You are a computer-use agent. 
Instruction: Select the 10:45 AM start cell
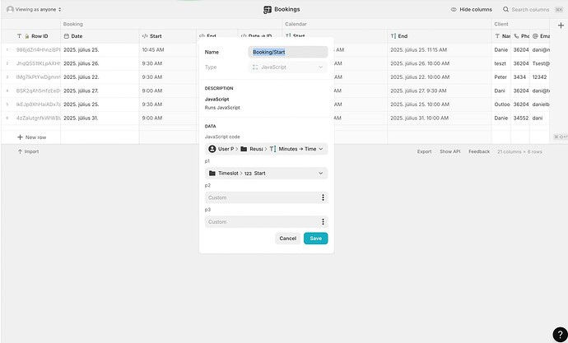(x=168, y=50)
